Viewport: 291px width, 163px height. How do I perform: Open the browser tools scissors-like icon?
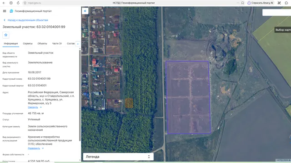[x=279, y=3]
